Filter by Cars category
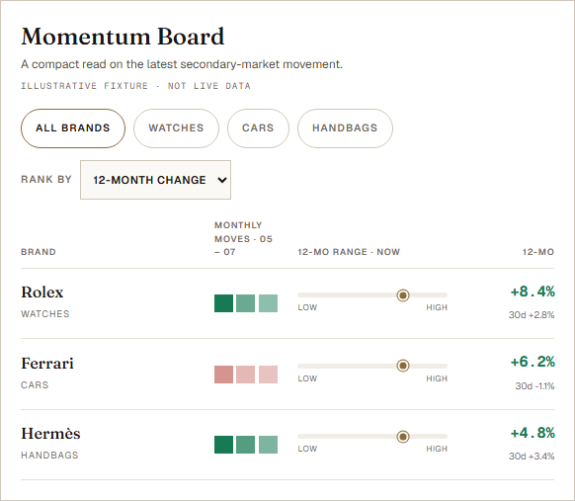Screen dimensions: 575x501 [x=258, y=128]
